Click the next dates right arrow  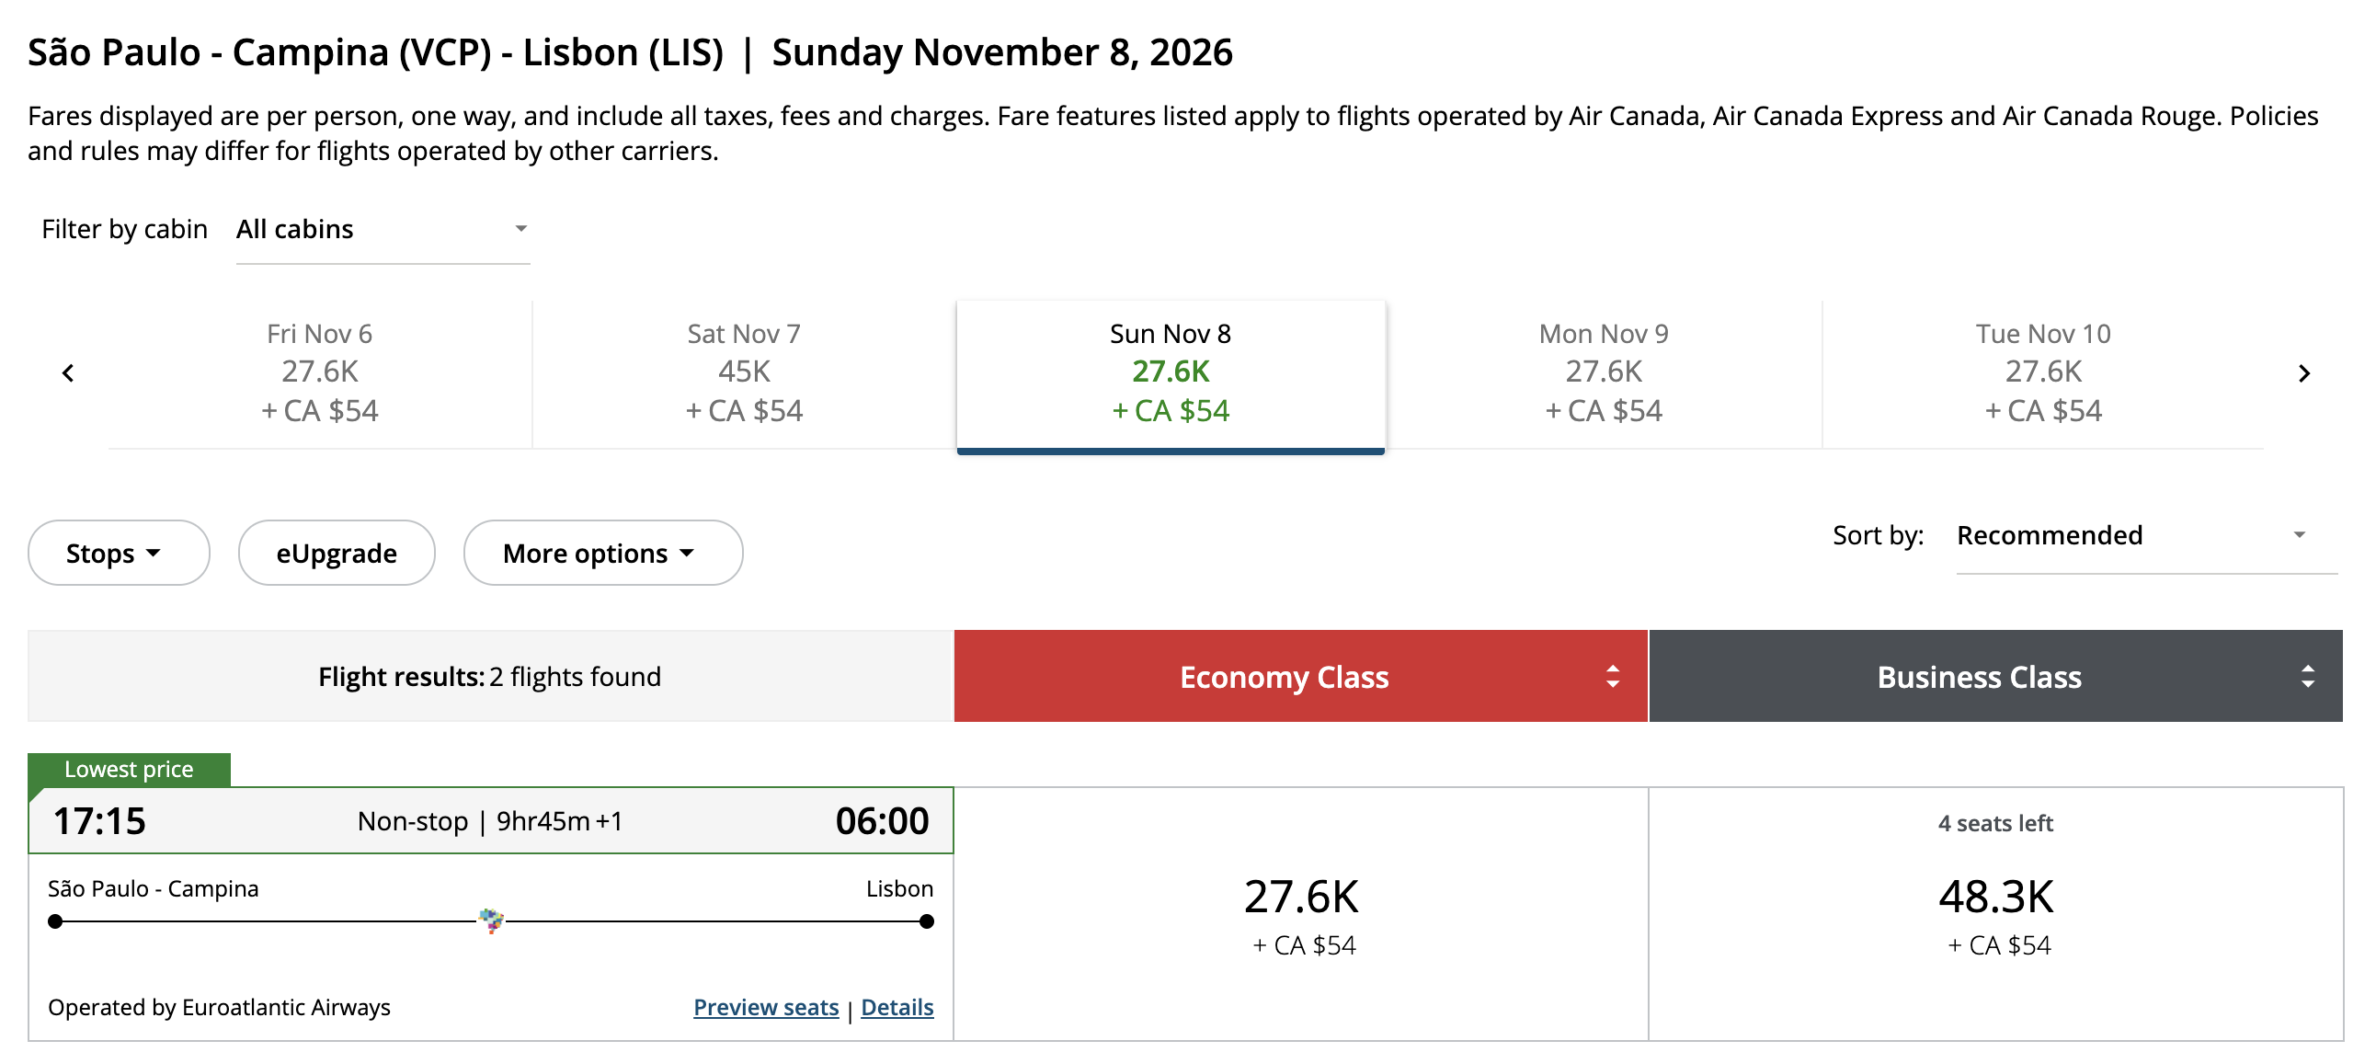tap(2303, 372)
